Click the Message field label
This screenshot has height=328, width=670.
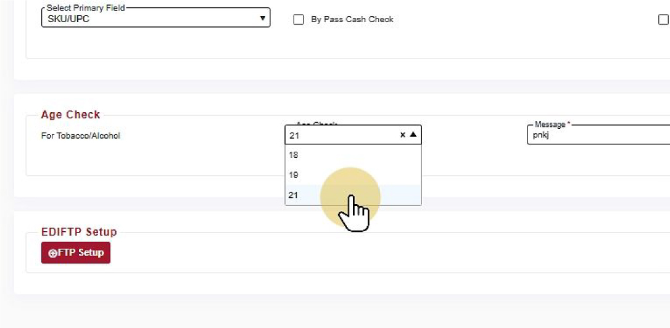pos(552,125)
